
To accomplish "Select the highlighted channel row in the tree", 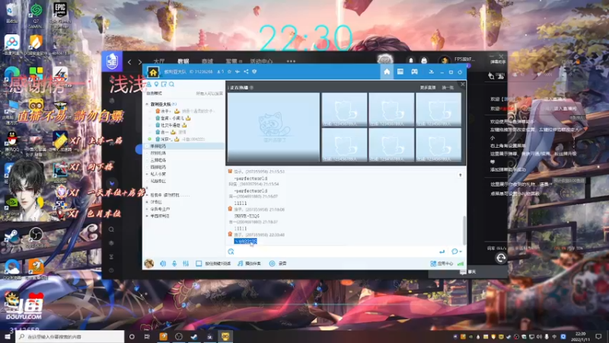I will (184, 146).
